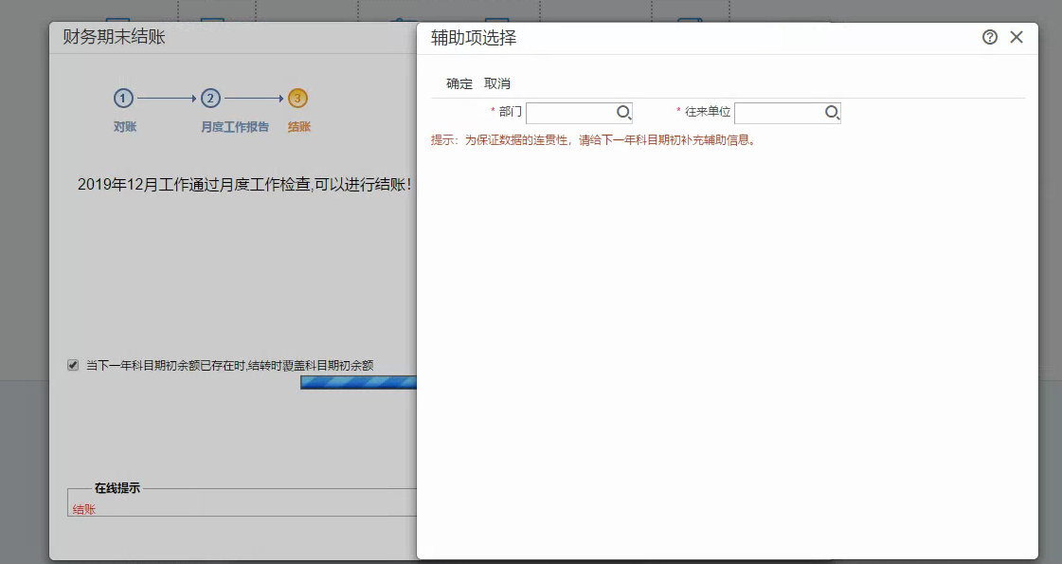Open 部门 lookup search icon
The height and width of the screenshot is (564, 1062).
pyautogui.click(x=623, y=113)
